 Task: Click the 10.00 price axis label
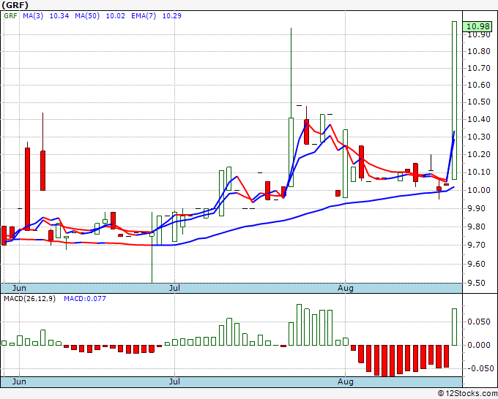click(x=479, y=190)
